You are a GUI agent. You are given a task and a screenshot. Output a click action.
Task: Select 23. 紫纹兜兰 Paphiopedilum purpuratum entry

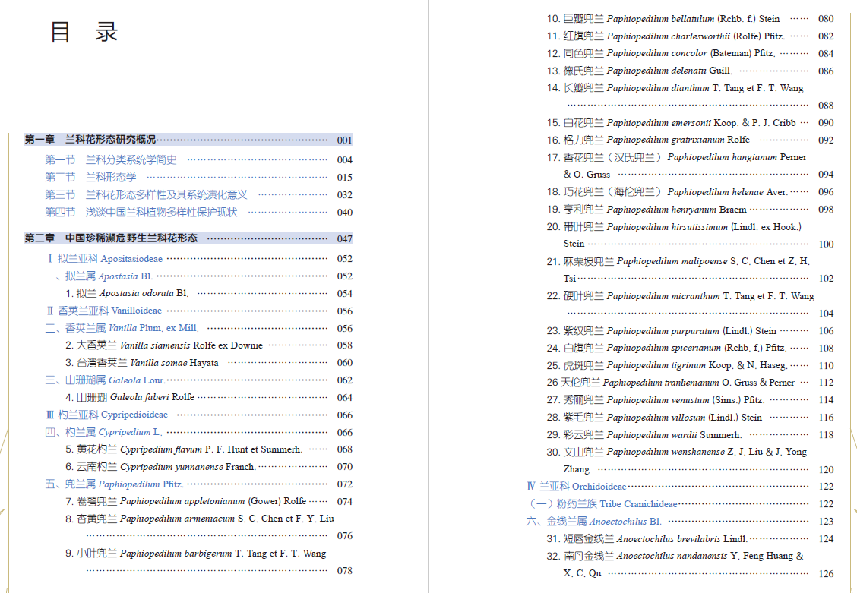690,331
